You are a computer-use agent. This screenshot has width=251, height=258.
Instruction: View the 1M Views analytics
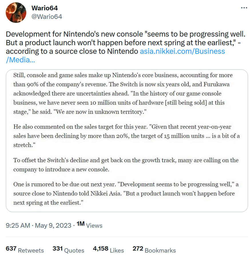click(89, 225)
